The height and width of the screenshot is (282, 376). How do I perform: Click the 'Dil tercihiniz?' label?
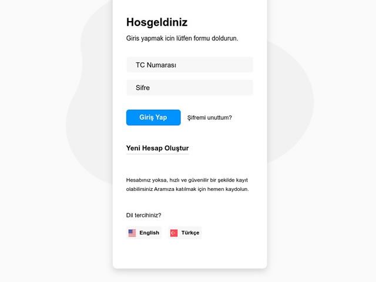[x=143, y=216]
